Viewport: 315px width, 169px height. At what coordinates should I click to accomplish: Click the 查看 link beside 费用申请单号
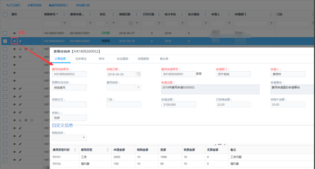coord(199,74)
